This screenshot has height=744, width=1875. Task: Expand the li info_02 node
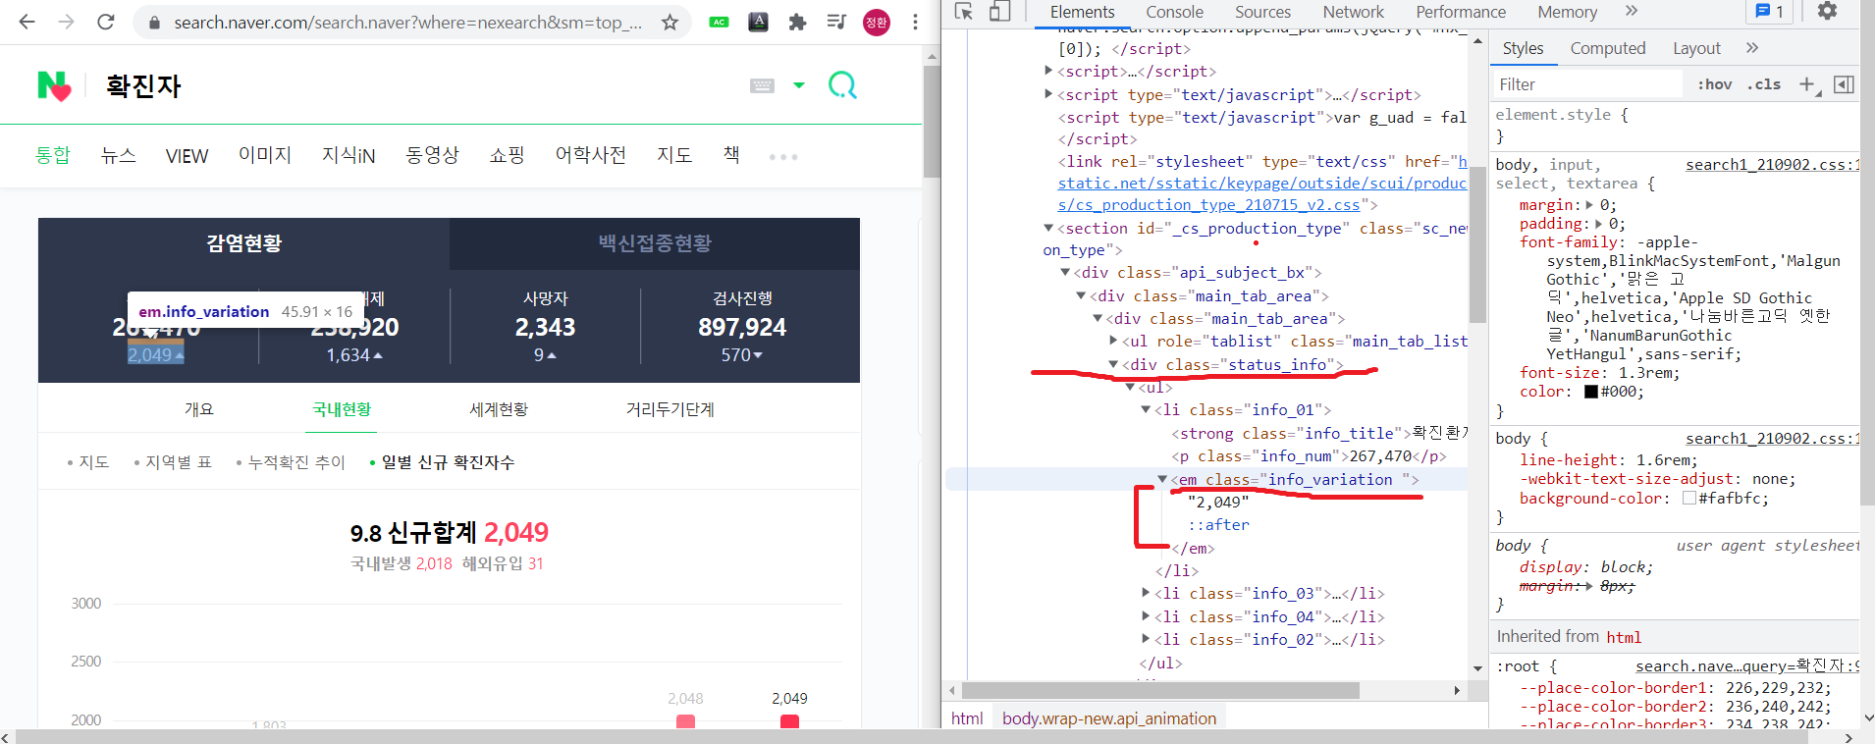pos(1146,639)
